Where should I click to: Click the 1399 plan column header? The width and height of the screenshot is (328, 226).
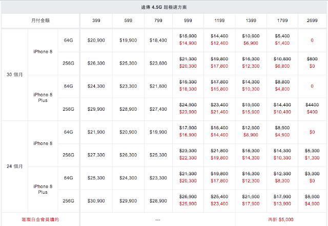pyautogui.click(x=251, y=21)
